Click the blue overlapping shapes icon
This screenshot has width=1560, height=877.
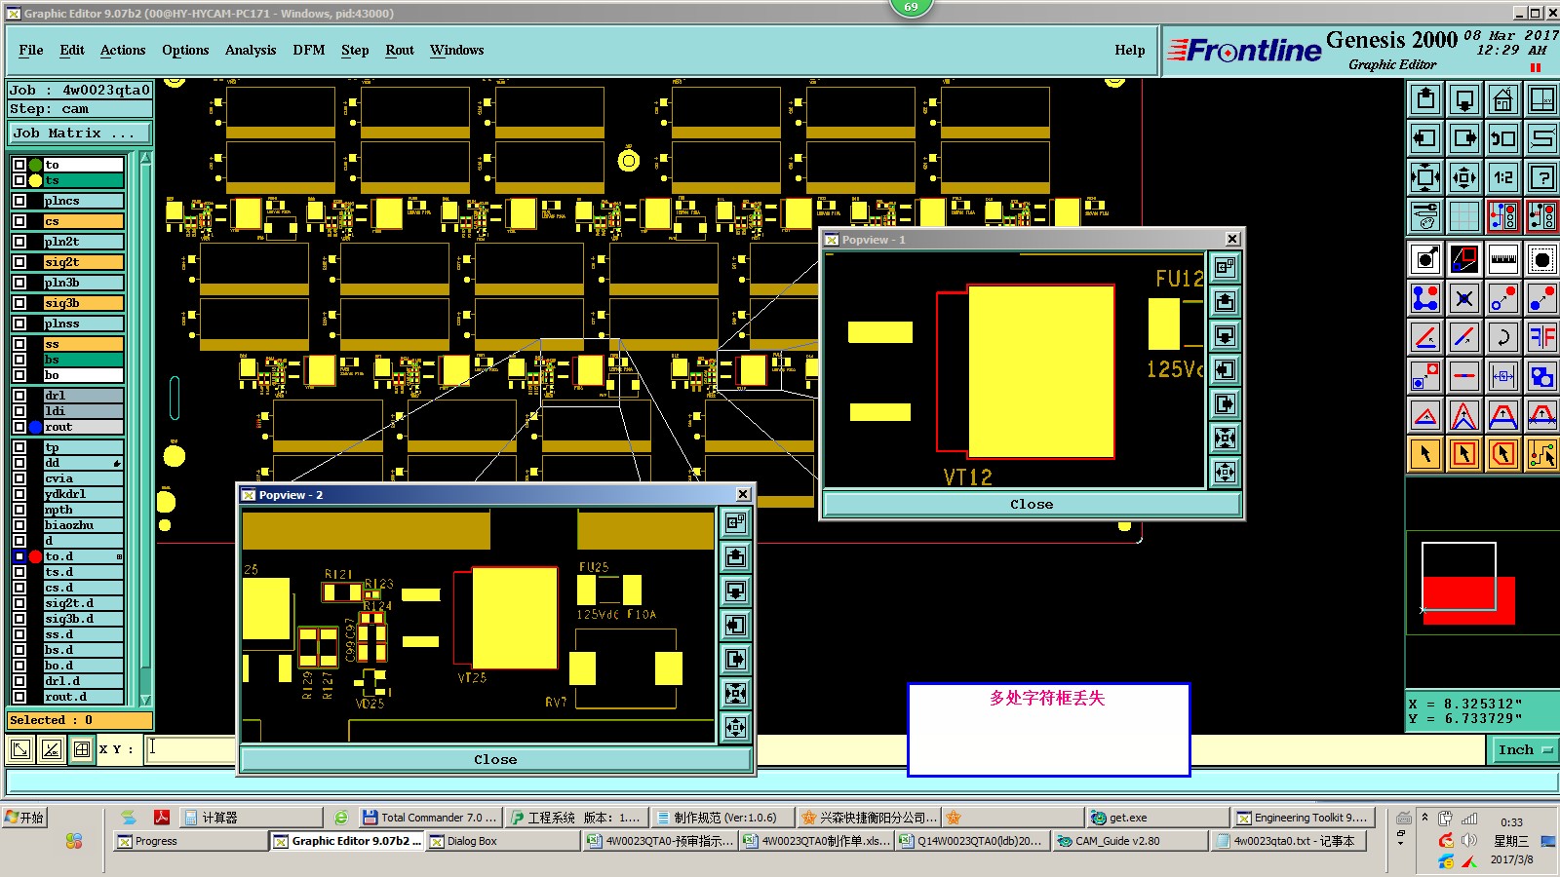point(1542,376)
